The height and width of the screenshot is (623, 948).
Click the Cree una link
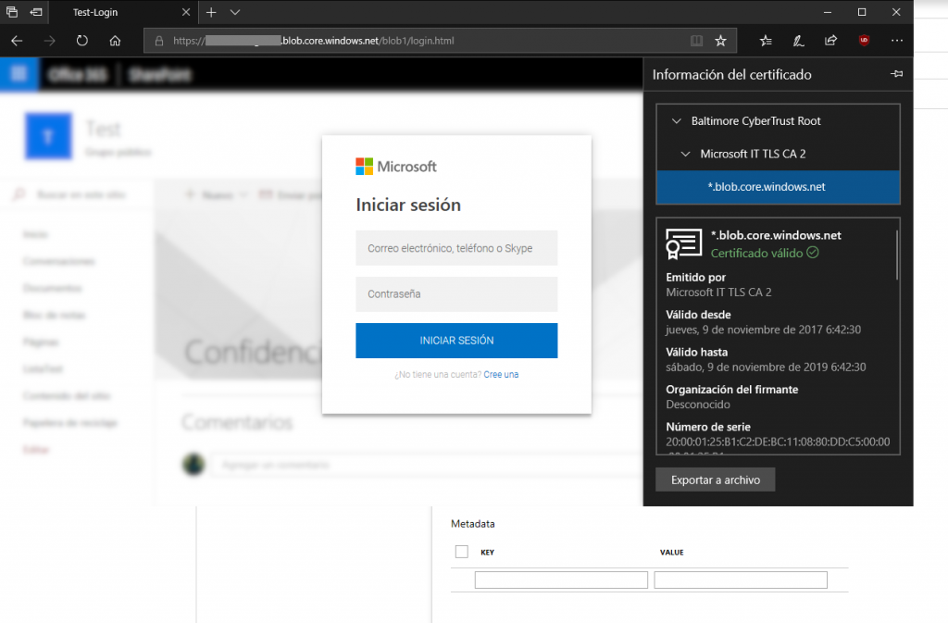tap(501, 375)
